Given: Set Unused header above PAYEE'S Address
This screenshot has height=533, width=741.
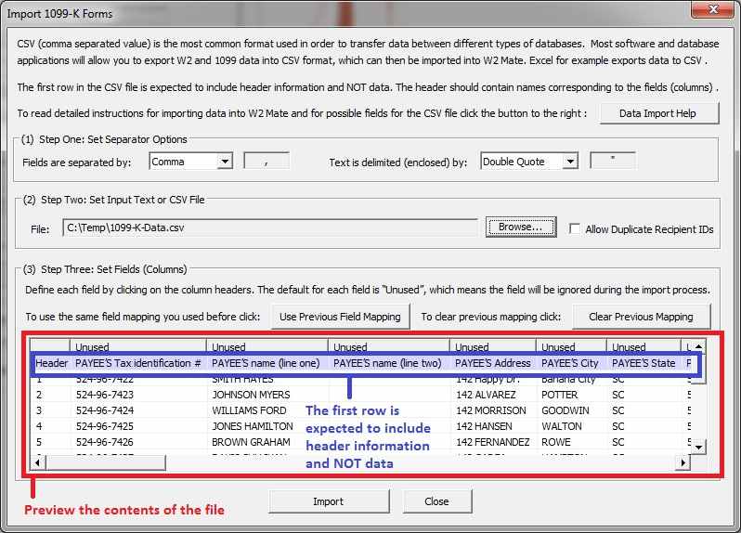Looking at the screenshot, I should point(492,345).
